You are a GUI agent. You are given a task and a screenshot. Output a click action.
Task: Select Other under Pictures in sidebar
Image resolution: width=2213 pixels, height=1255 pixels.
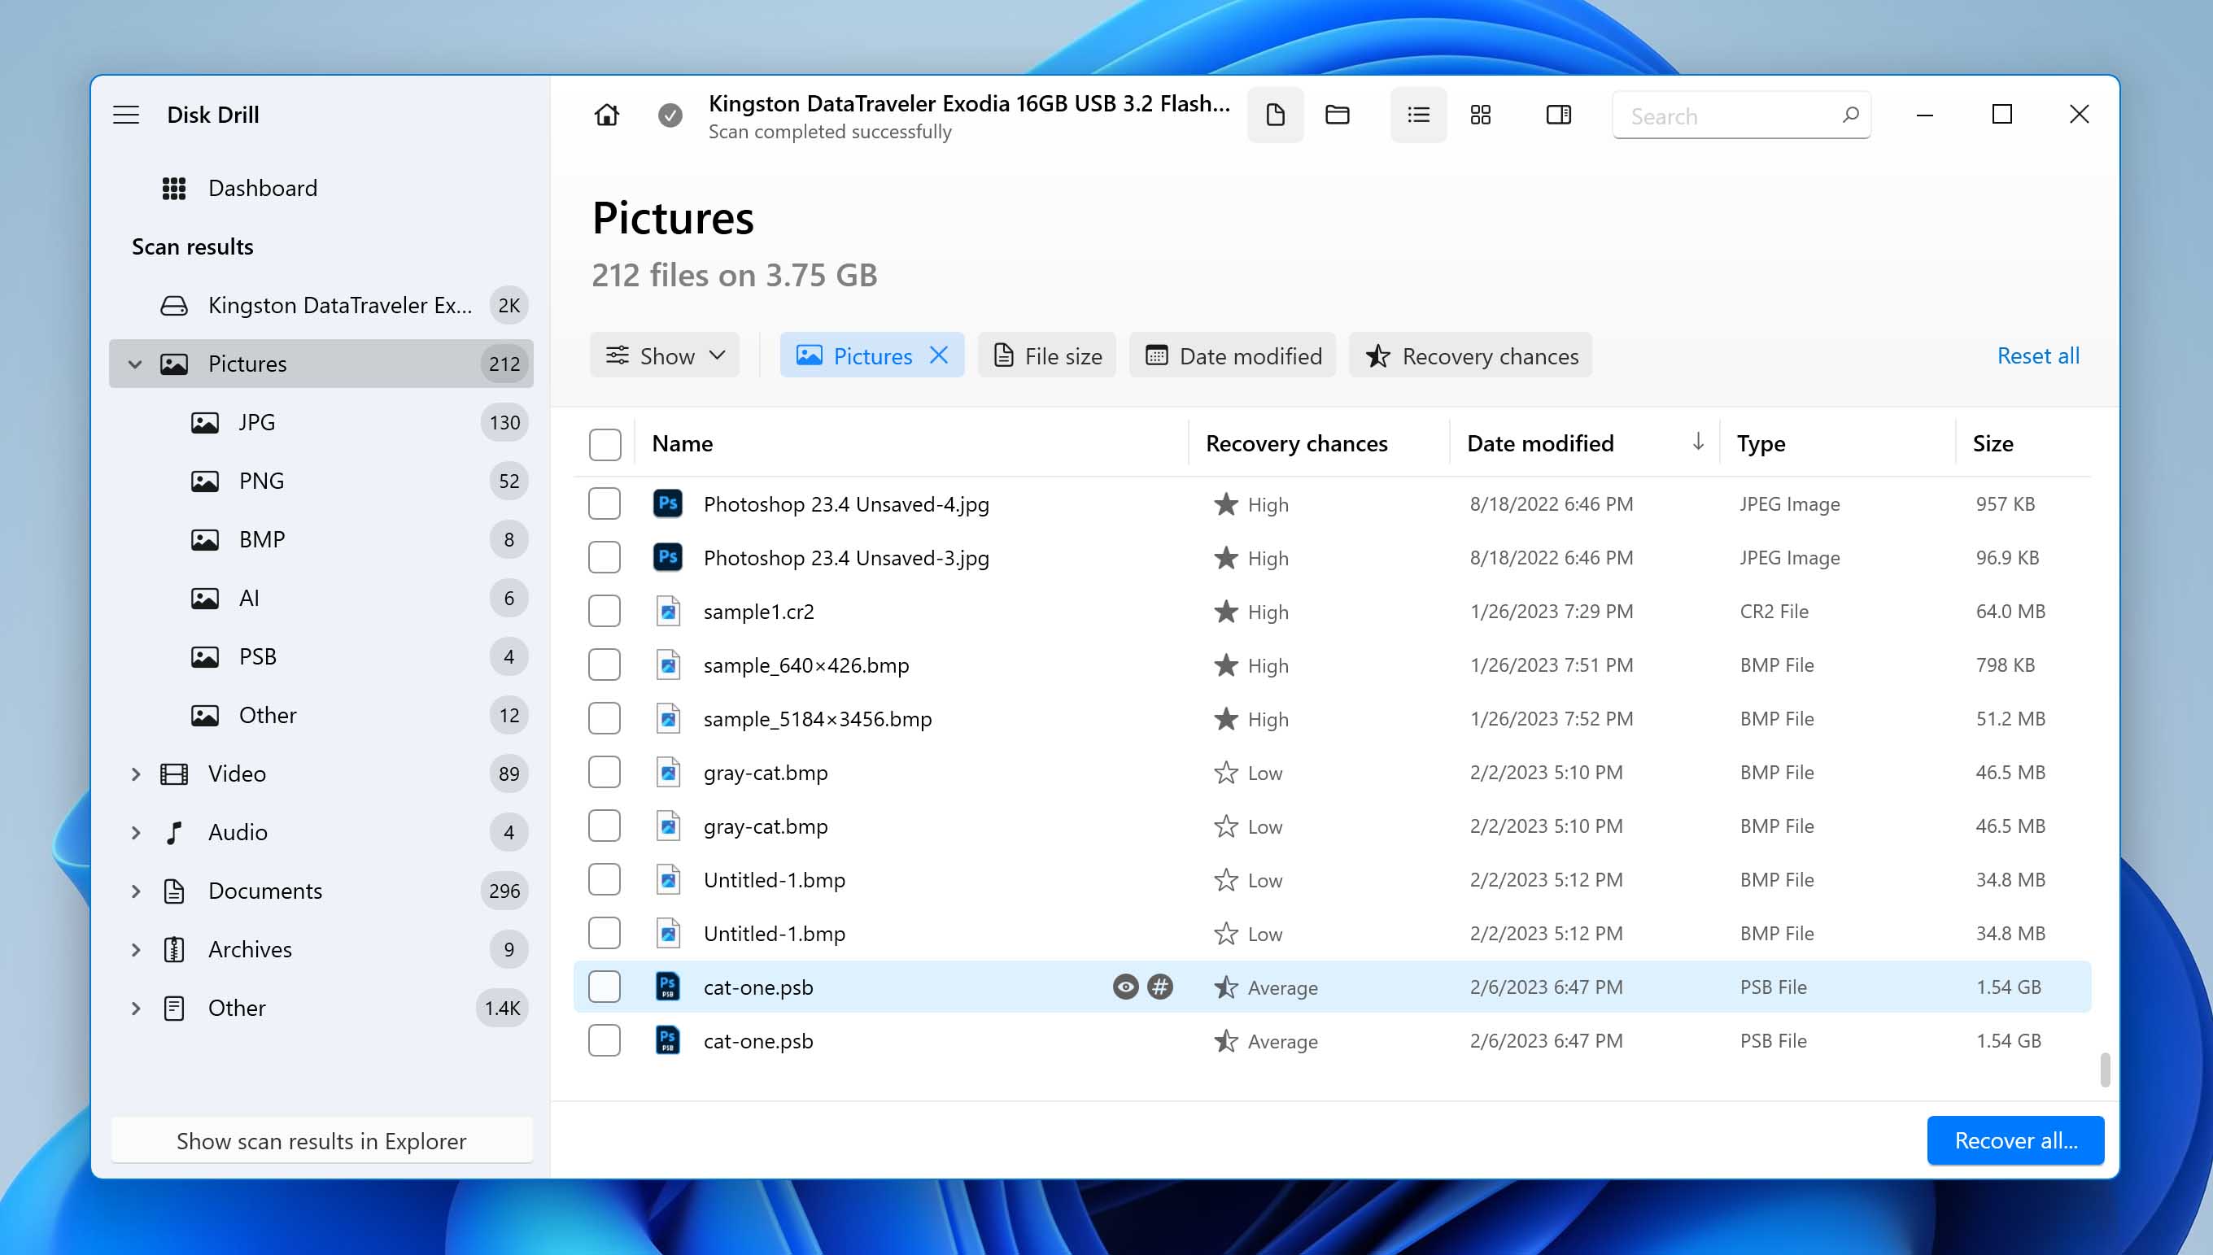(322, 716)
